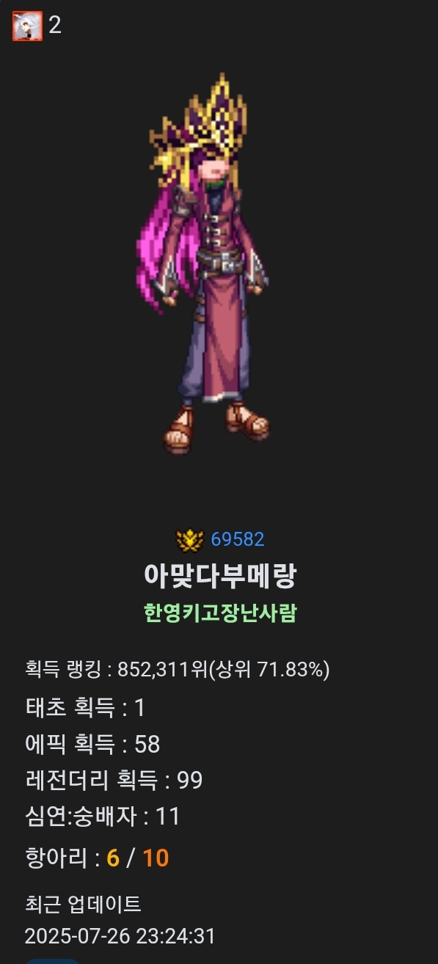Open the green guild name 한영키고장난사람
The image size is (438, 964).
[220, 613]
